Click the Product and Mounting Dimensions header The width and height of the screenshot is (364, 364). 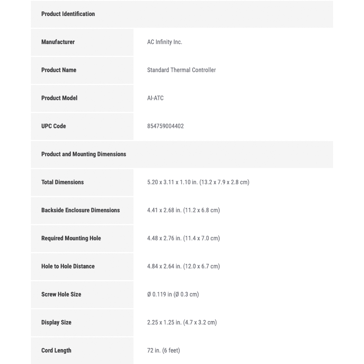click(84, 154)
